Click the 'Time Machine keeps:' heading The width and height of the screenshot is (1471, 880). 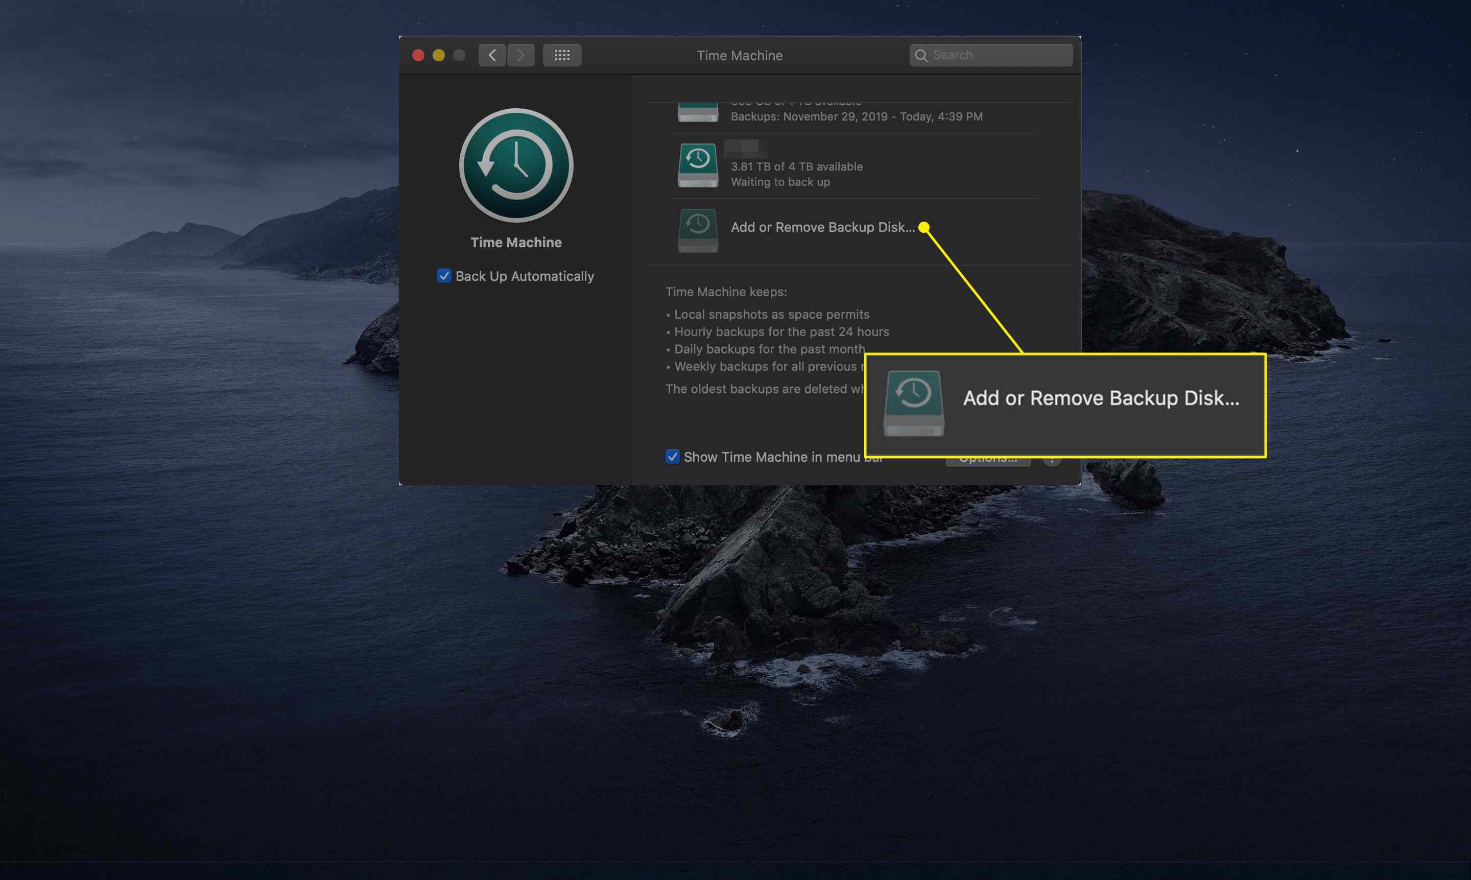(726, 292)
